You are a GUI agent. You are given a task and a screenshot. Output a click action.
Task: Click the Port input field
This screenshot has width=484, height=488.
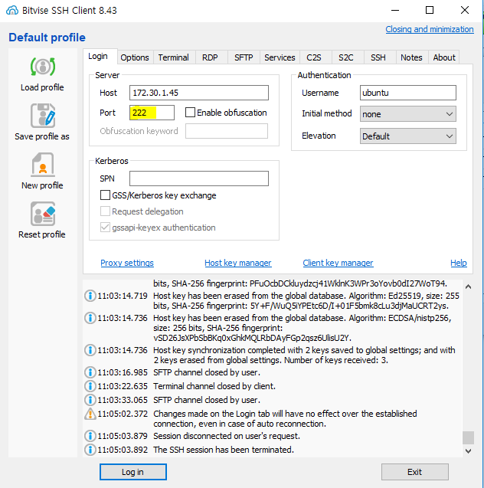click(x=152, y=113)
